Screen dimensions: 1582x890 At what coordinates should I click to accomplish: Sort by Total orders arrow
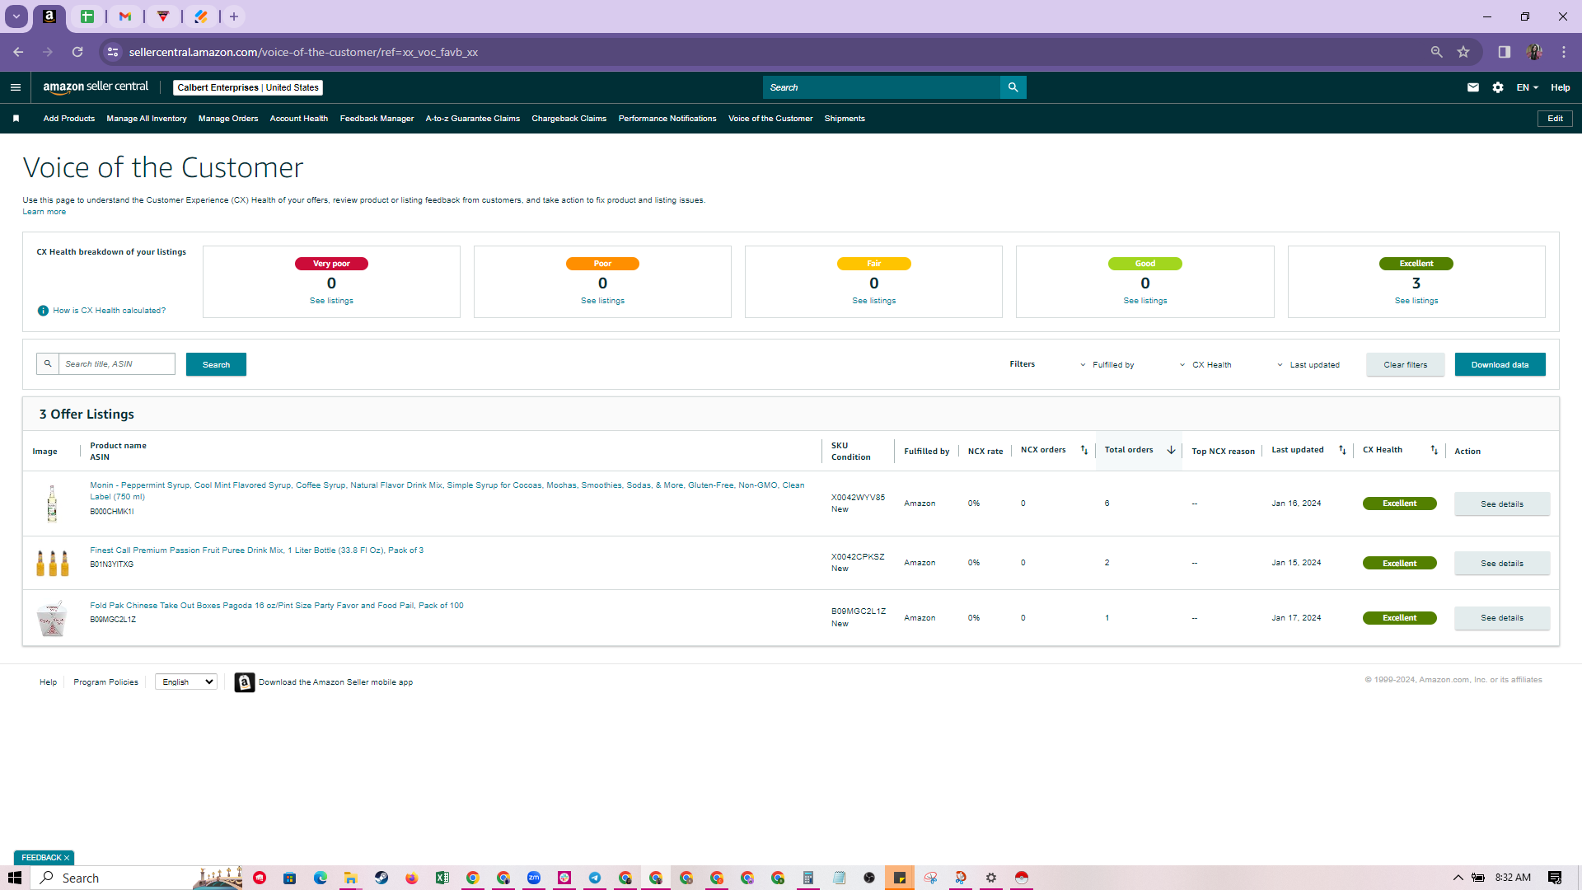coord(1171,450)
